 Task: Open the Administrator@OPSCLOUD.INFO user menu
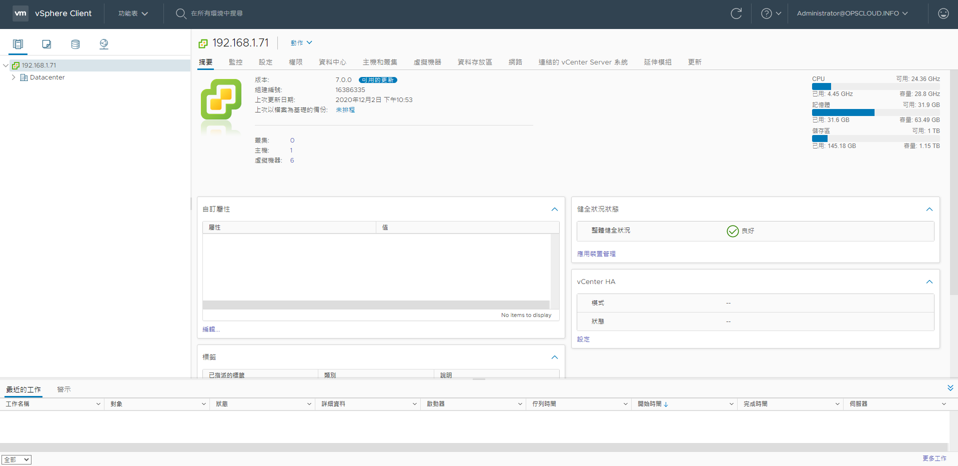tap(852, 13)
